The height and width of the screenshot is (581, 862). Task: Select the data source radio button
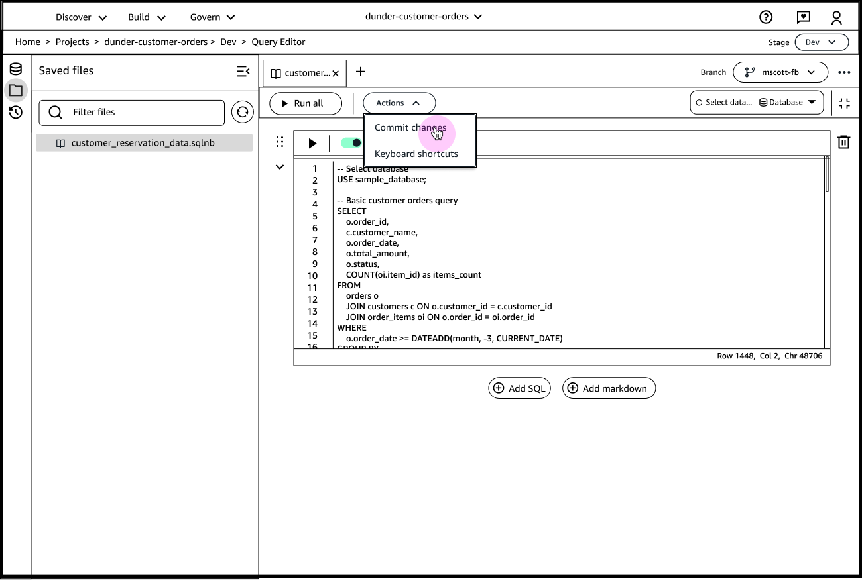click(x=700, y=102)
